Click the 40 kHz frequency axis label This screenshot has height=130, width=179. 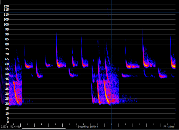7,84
